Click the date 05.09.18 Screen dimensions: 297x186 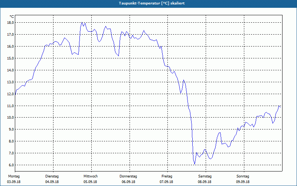(x=90, y=182)
